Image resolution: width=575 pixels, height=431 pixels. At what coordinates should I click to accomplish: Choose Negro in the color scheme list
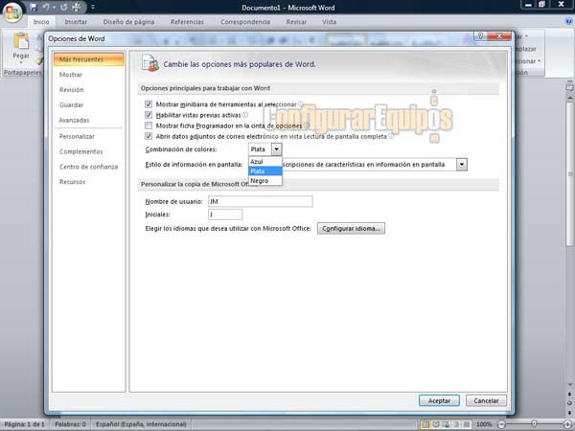(x=265, y=181)
